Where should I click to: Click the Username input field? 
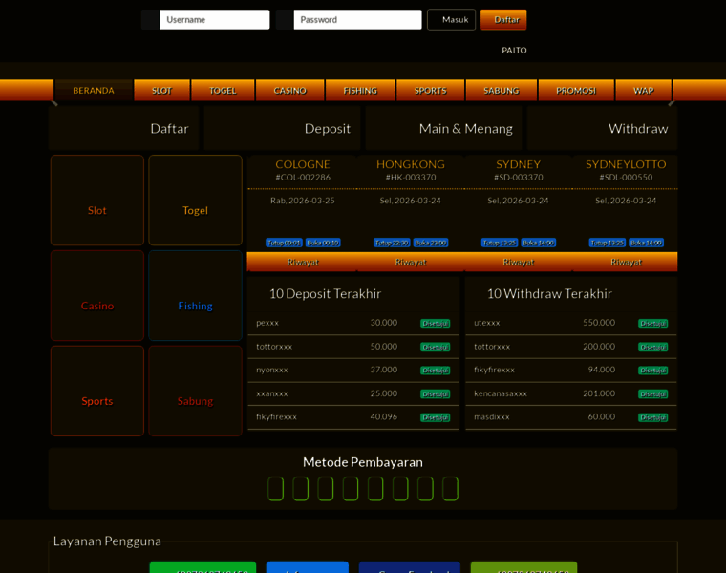pyautogui.click(x=214, y=19)
